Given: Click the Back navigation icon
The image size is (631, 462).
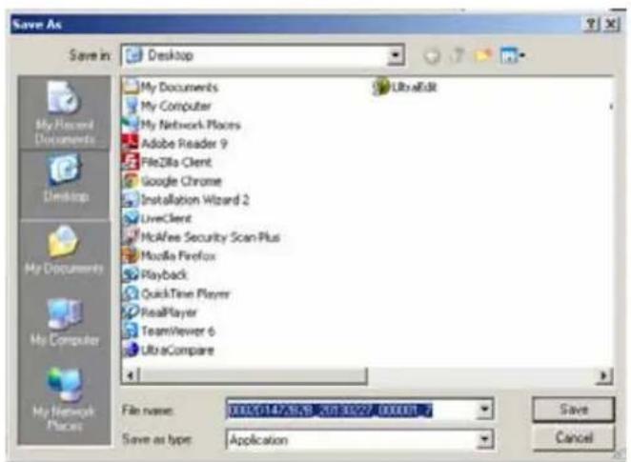Looking at the screenshot, I should pos(432,56).
